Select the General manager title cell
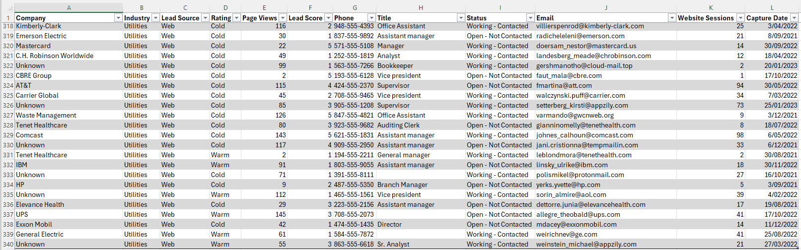 click(421, 155)
